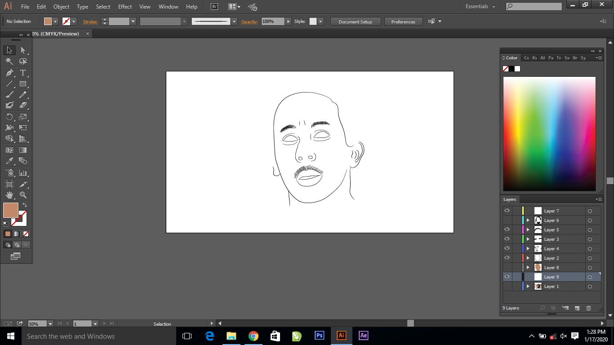
Task: Open Photoshop from the Windows taskbar
Action: click(320, 336)
